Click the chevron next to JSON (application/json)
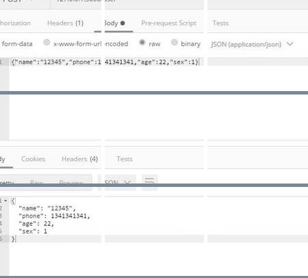Viewport: 308px width, 278px height. 290,44
